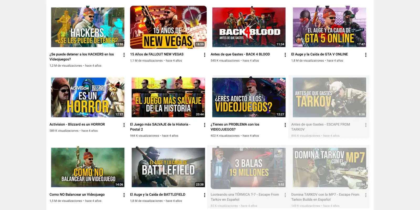Click the 589 K visualizaciones text
Screen dimensions: 420x210
pyautogui.click(x=64, y=131)
